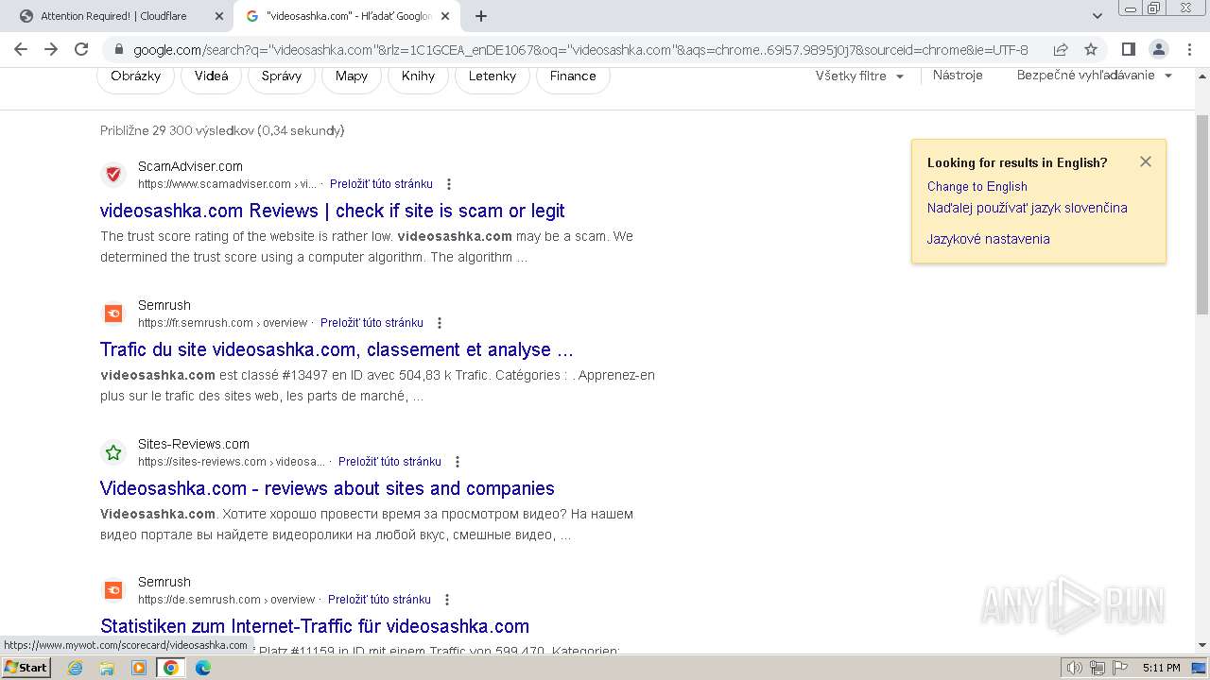Open more options for the de.semrush.com result

[447, 600]
